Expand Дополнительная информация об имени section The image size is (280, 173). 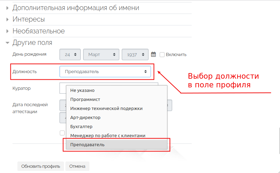pyautogui.click(x=76, y=8)
